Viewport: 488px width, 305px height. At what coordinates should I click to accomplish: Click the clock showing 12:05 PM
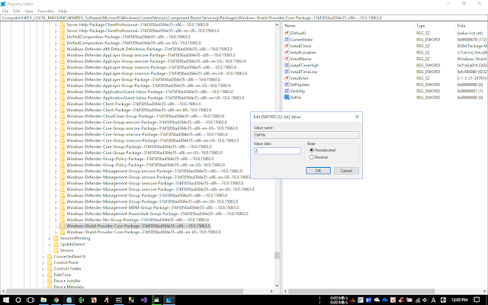coord(459,300)
